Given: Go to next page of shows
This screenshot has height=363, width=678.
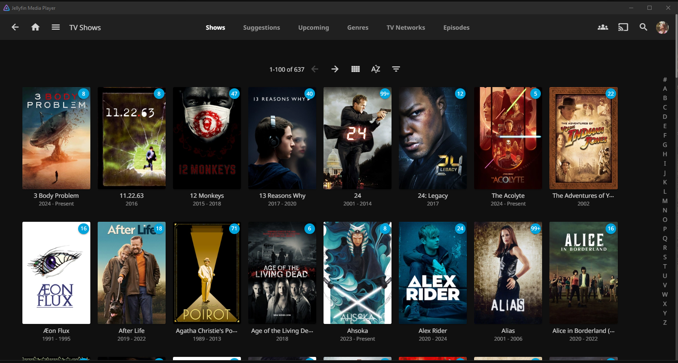Looking at the screenshot, I should coord(335,69).
